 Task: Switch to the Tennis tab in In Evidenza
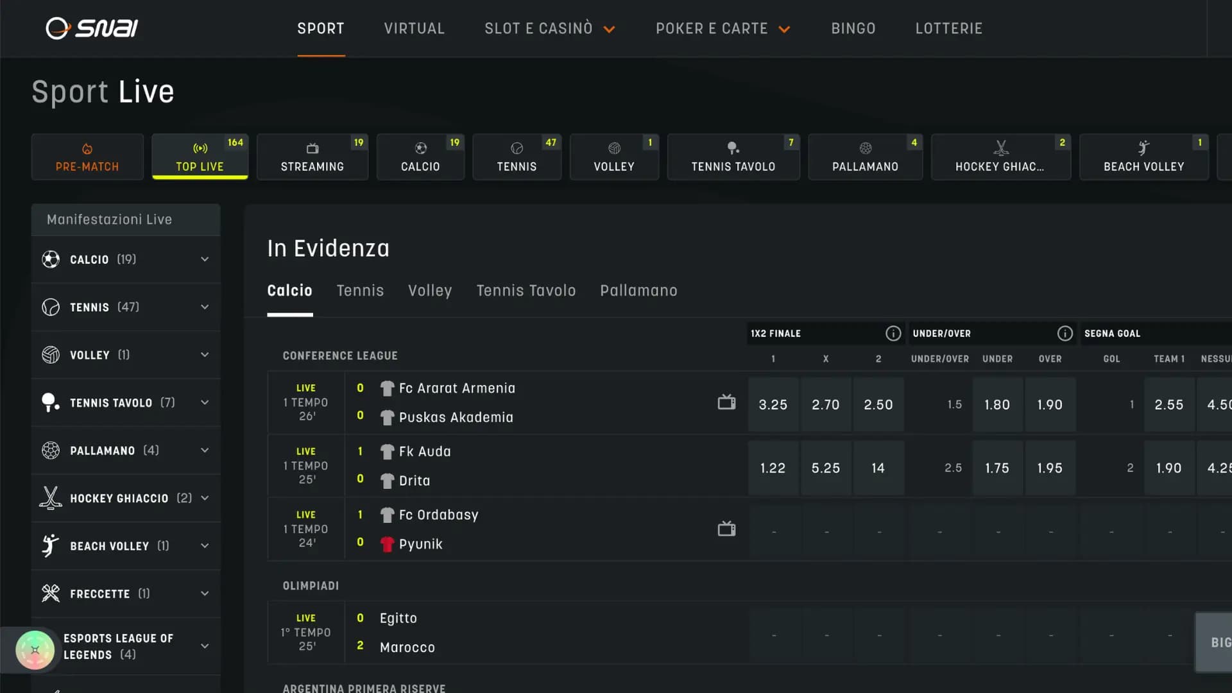tap(360, 291)
